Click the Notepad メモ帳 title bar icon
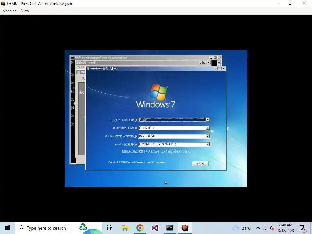 coord(78,62)
